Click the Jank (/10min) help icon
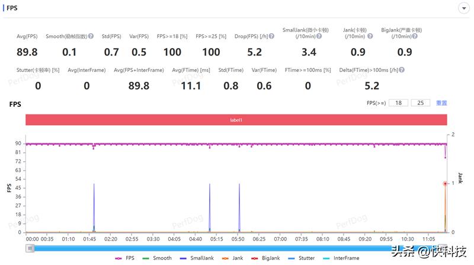 [370, 36]
